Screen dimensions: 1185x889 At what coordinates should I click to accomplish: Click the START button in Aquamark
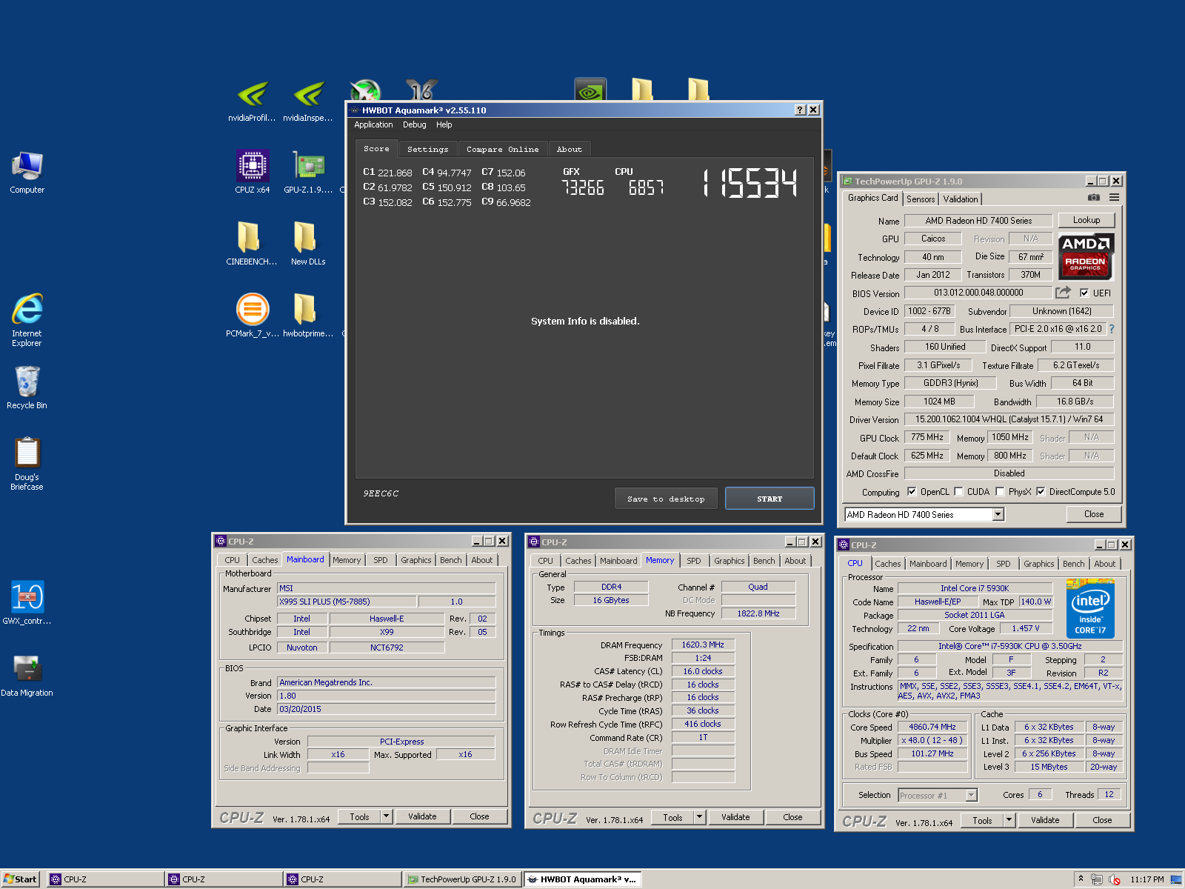pyautogui.click(x=770, y=499)
